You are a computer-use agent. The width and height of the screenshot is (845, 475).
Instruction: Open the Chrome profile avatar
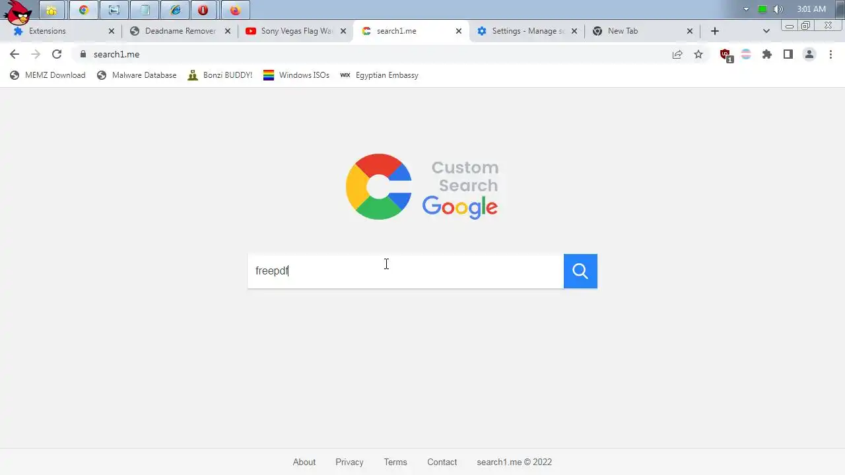point(809,55)
